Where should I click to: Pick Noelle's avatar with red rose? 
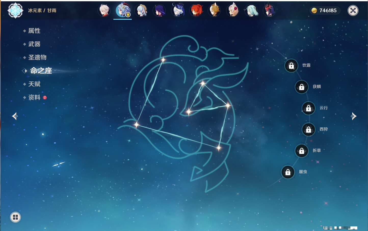[x=233, y=10]
